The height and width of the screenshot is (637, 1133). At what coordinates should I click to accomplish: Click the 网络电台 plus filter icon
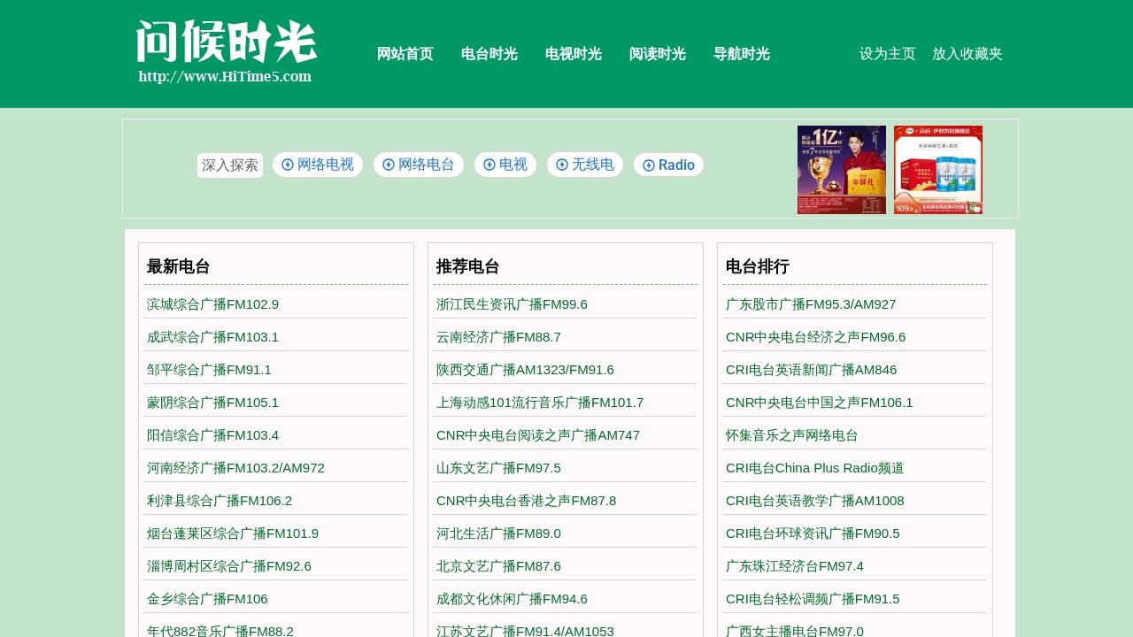tap(388, 165)
